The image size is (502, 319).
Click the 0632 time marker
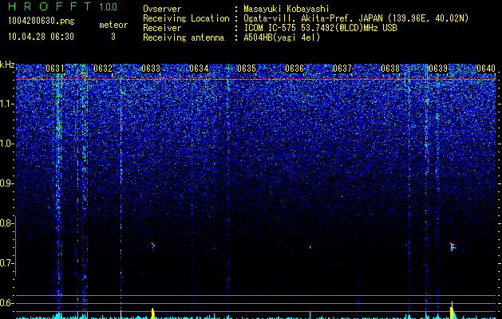pyautogui.click(x=103, y=69)
